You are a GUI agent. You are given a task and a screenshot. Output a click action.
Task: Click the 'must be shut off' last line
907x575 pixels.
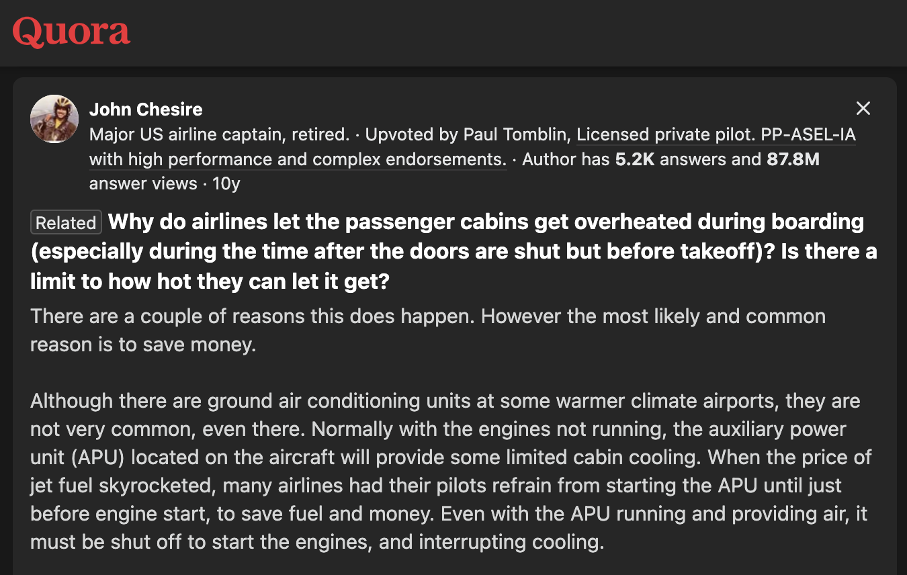coord(317,541)
